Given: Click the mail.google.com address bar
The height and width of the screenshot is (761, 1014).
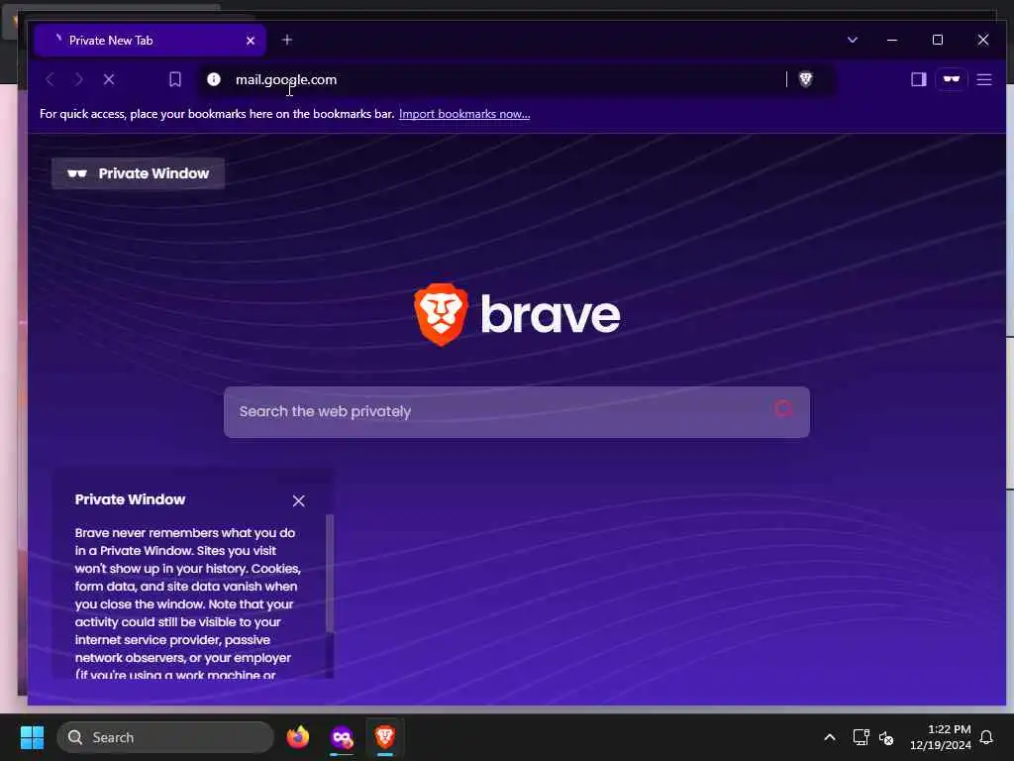Looking at the screenshot, I should click(491, 79).
